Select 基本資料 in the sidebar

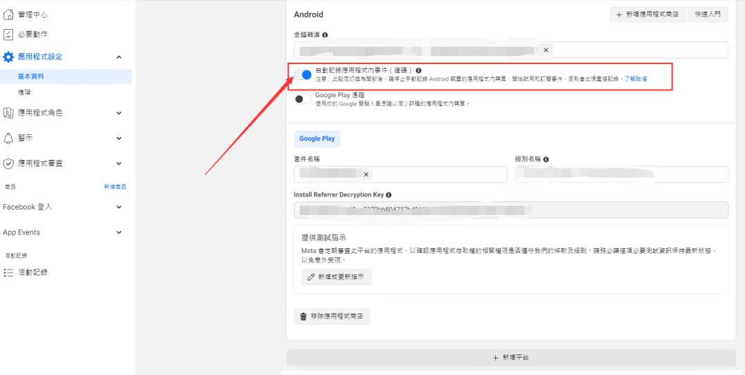tap(66, 77)
